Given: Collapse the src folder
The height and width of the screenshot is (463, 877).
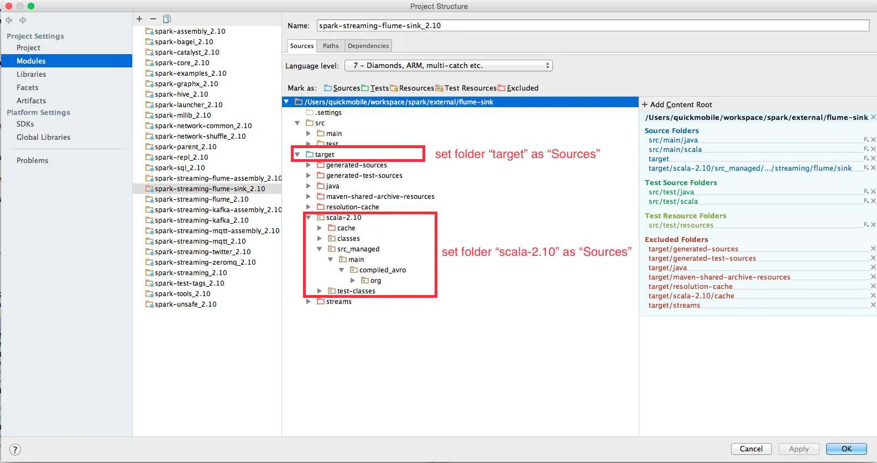Looking at the screenshot, I should 297,123.
